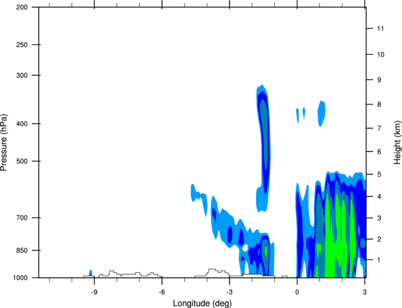Click the small blue blob near -9 longitude
Screen dimensions: 402x308
click(x=90, y=272)
